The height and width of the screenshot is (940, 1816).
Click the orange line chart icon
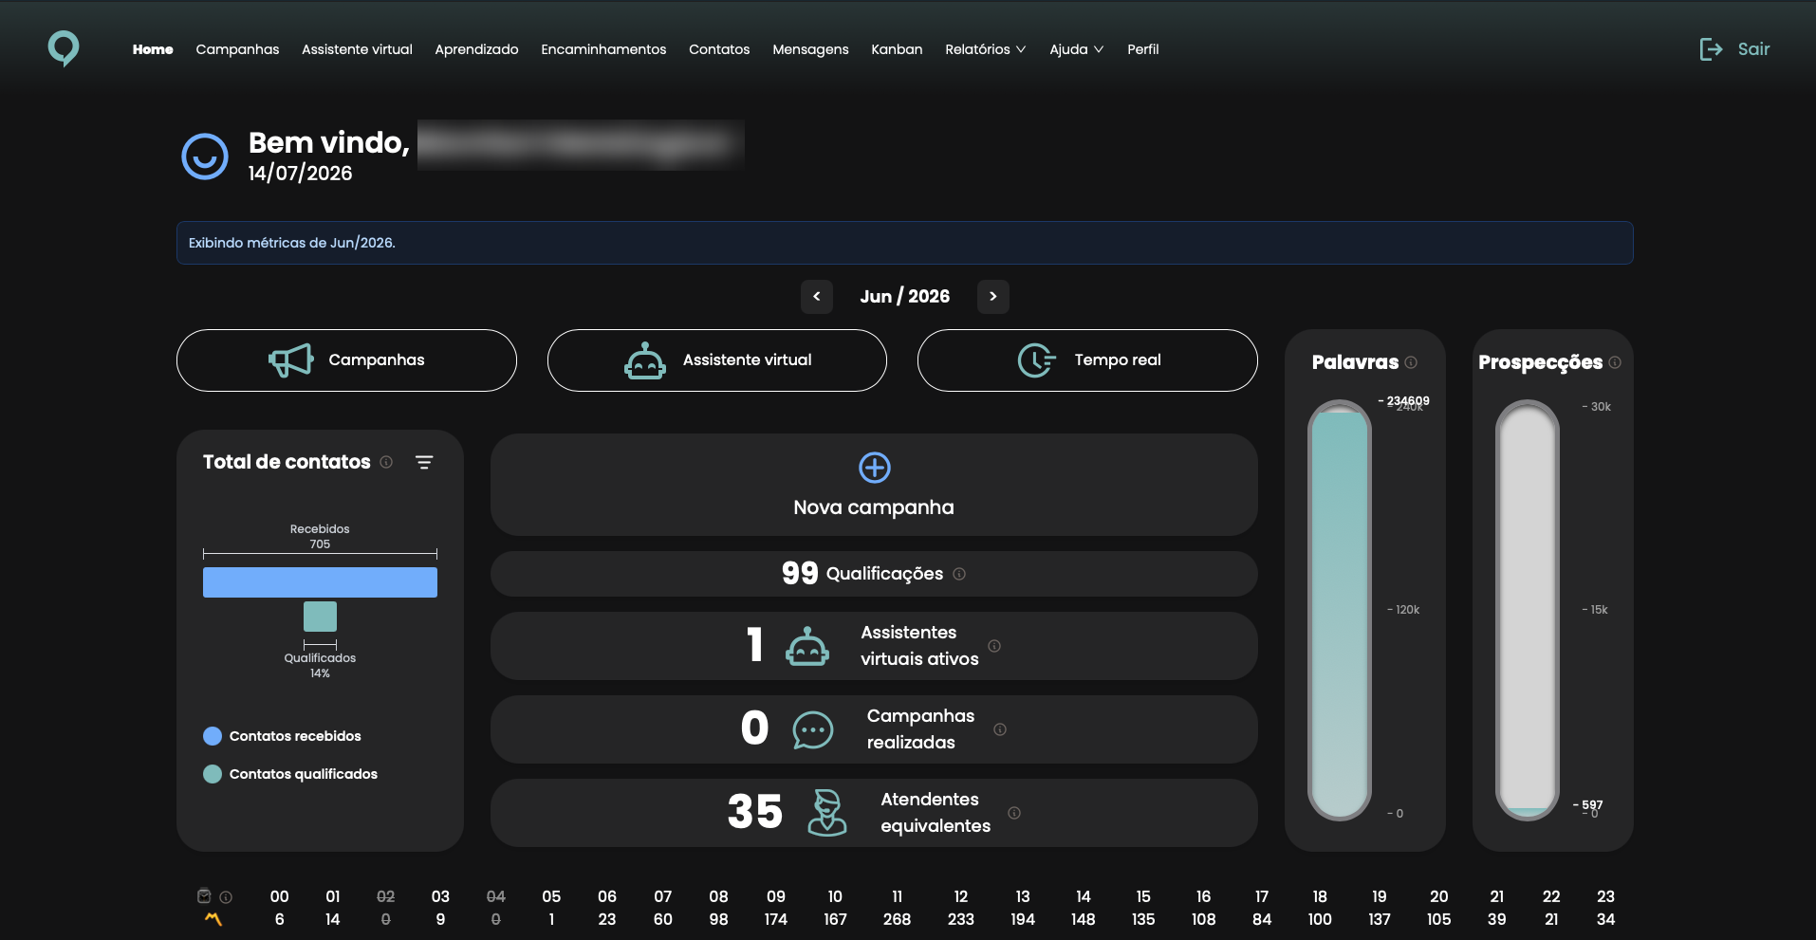point(213,919)
